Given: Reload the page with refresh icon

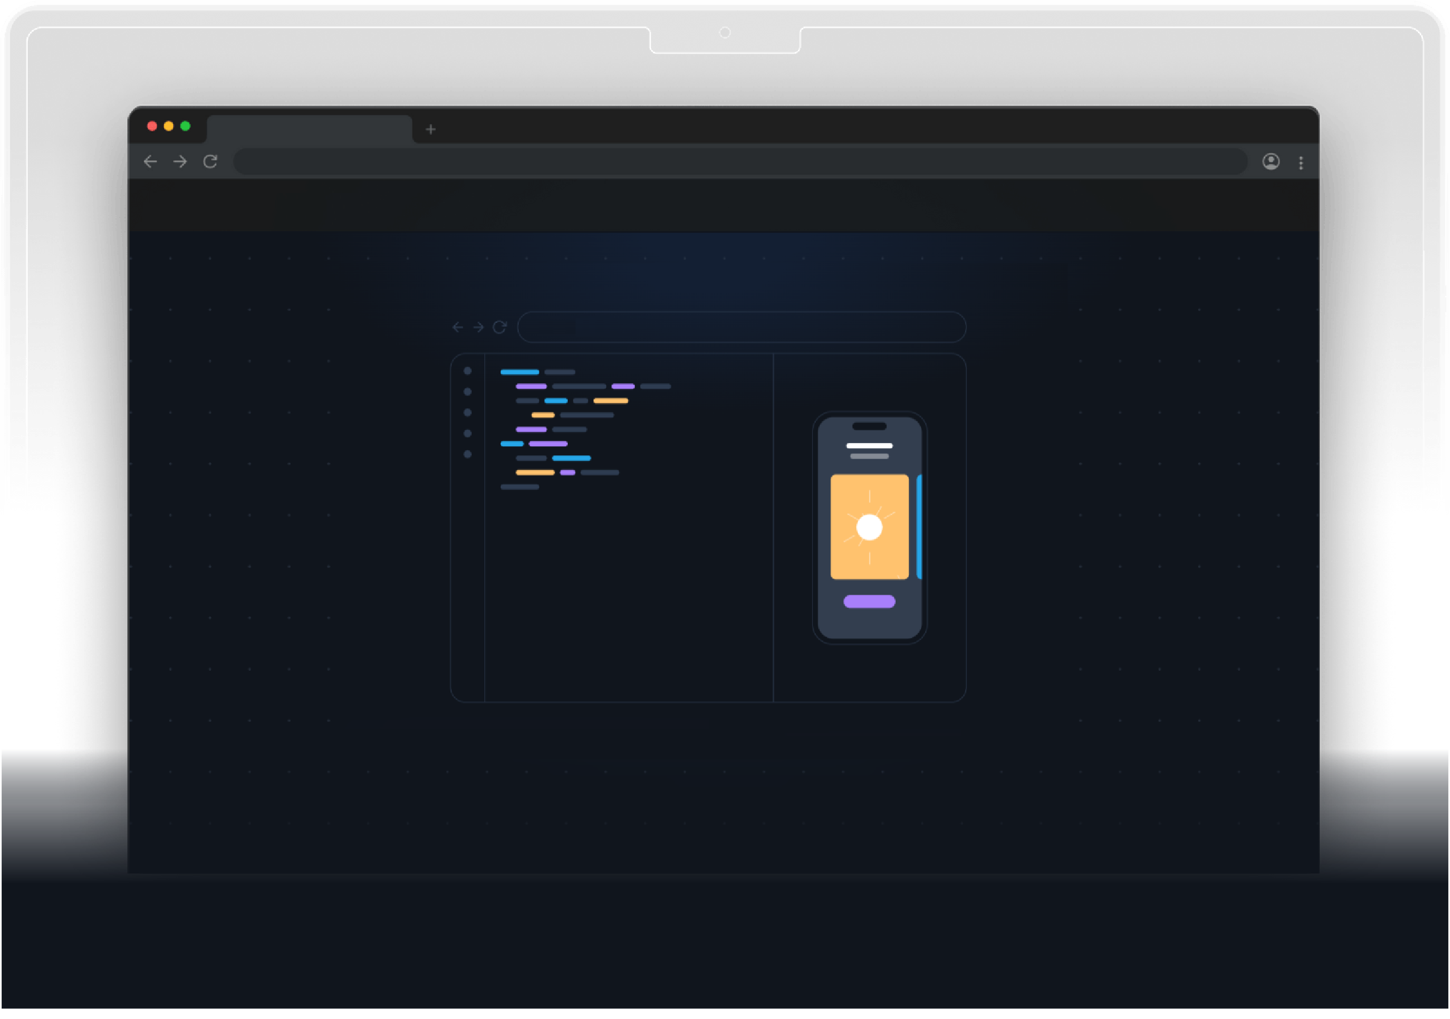Looking at the screenshot, I should [210, 162].
